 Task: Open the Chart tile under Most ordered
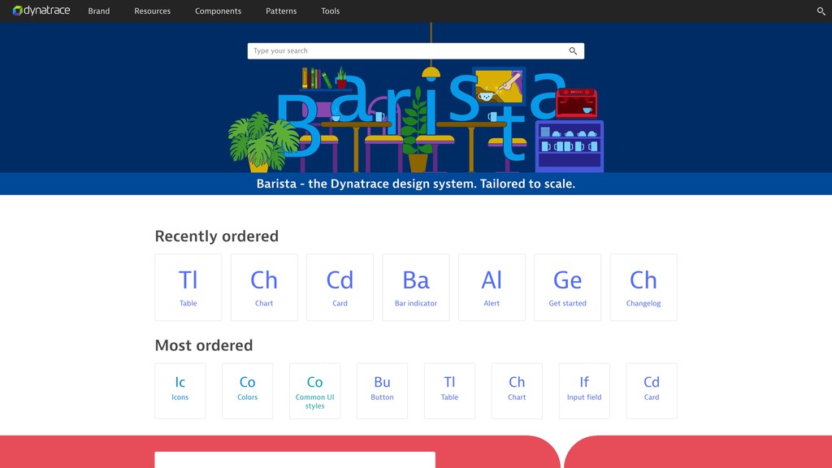pyautogui.click(x=517, y=391)
